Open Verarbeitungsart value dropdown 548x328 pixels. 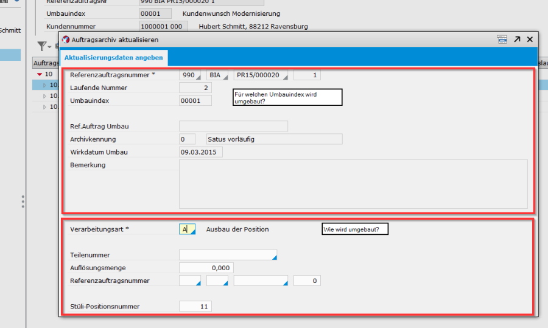click(188, 229)
